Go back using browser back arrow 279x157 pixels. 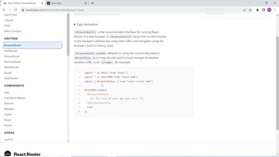point(4,10)
